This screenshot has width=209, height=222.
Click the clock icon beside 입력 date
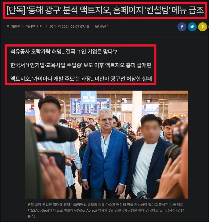[x=51, y=26]
